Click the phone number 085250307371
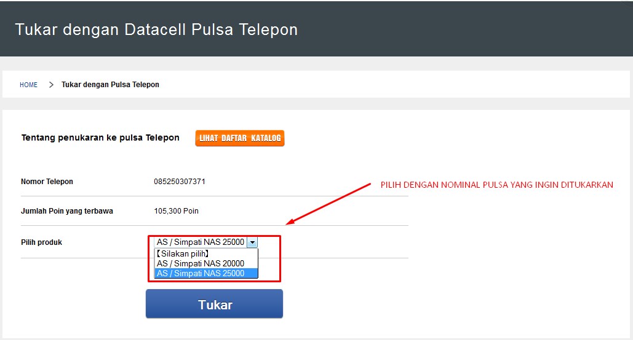Viewport: 633px width, 340px height. click(x=180, y=182)
